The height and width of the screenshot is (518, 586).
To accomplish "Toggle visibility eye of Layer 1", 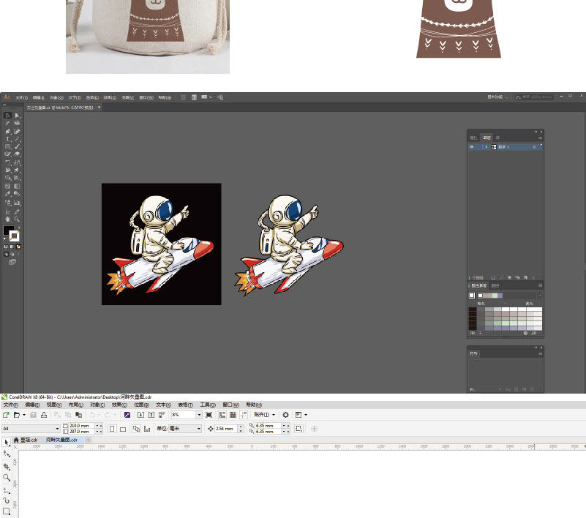I will (x=472, y=147).
